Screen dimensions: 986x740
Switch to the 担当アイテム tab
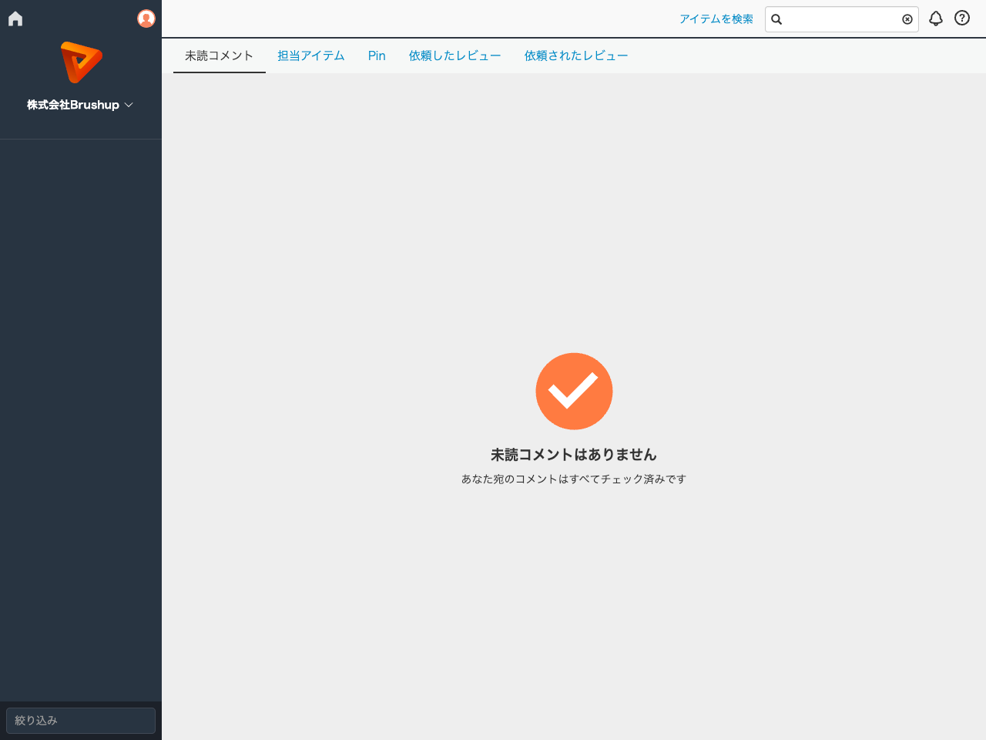(310, 55)
